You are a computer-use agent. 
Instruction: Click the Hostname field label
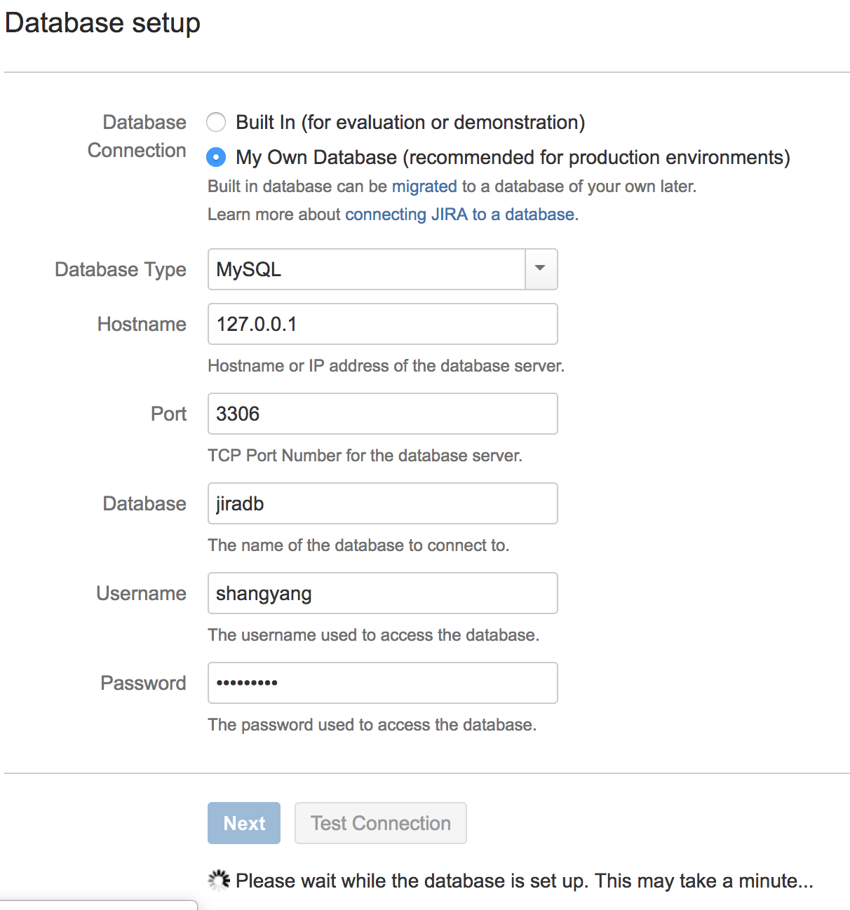[142, 325]
